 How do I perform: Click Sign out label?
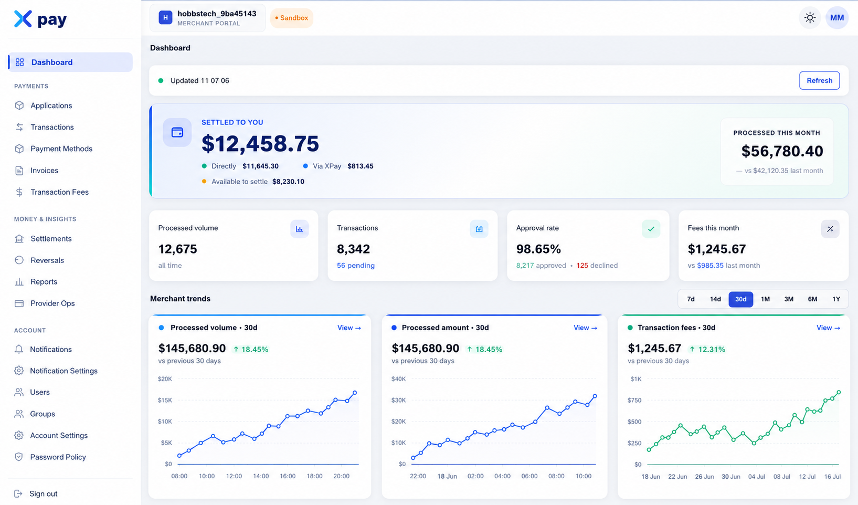click(44, 493)
